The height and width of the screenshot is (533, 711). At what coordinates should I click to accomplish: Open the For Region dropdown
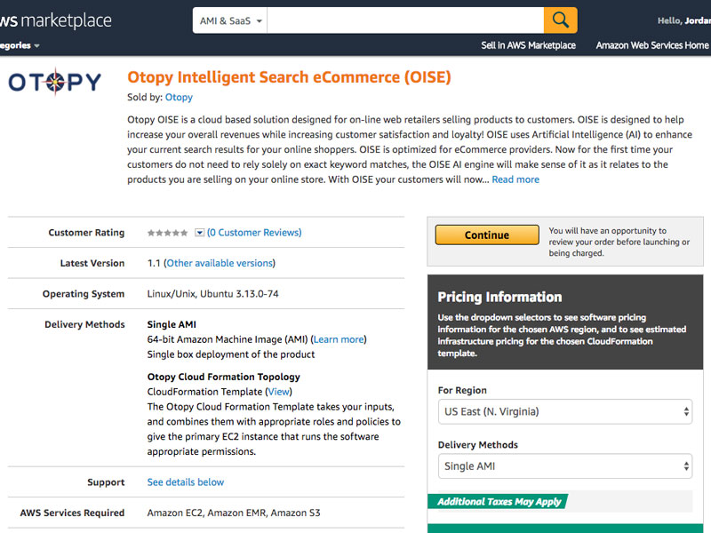click(x=565, y=411)
